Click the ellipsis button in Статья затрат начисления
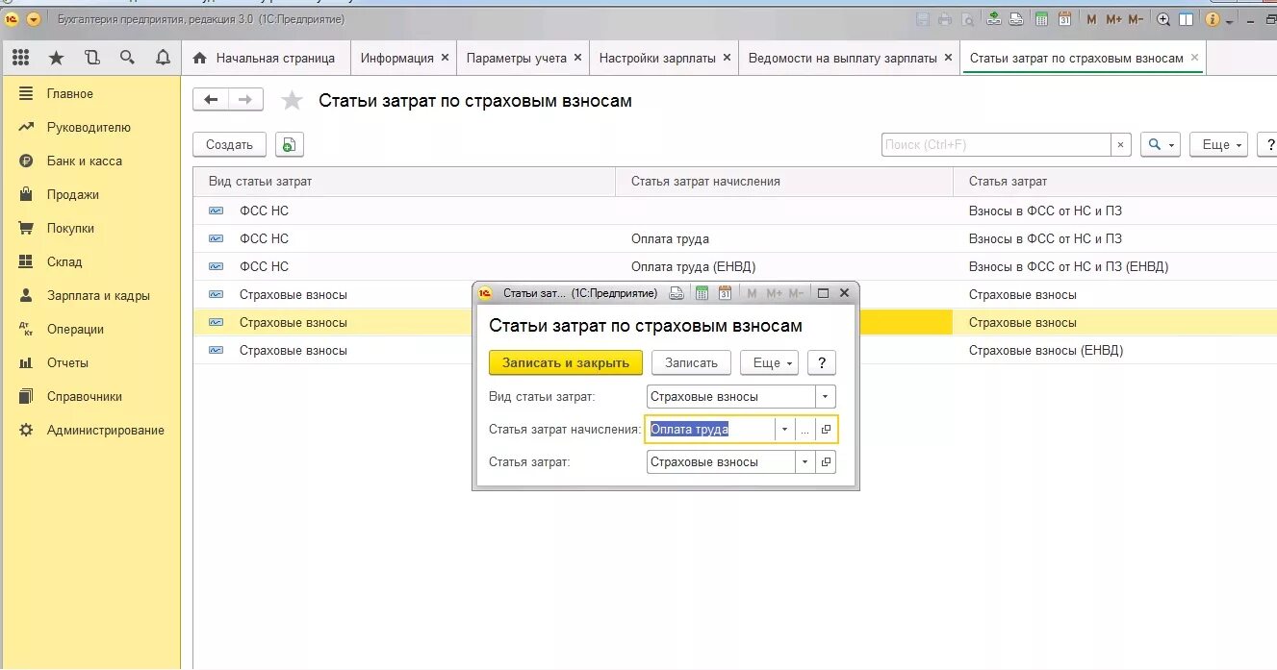1277x670 pixels. (805, 430)
